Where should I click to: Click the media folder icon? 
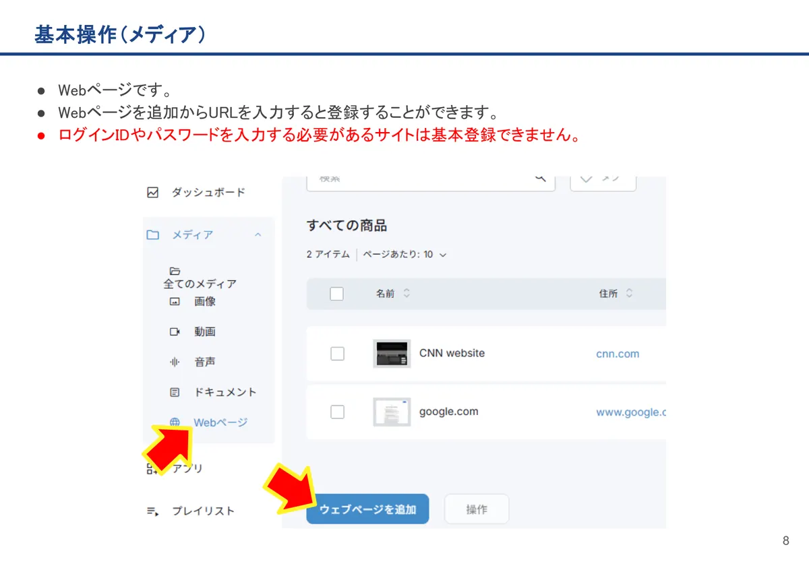point(153,234)
